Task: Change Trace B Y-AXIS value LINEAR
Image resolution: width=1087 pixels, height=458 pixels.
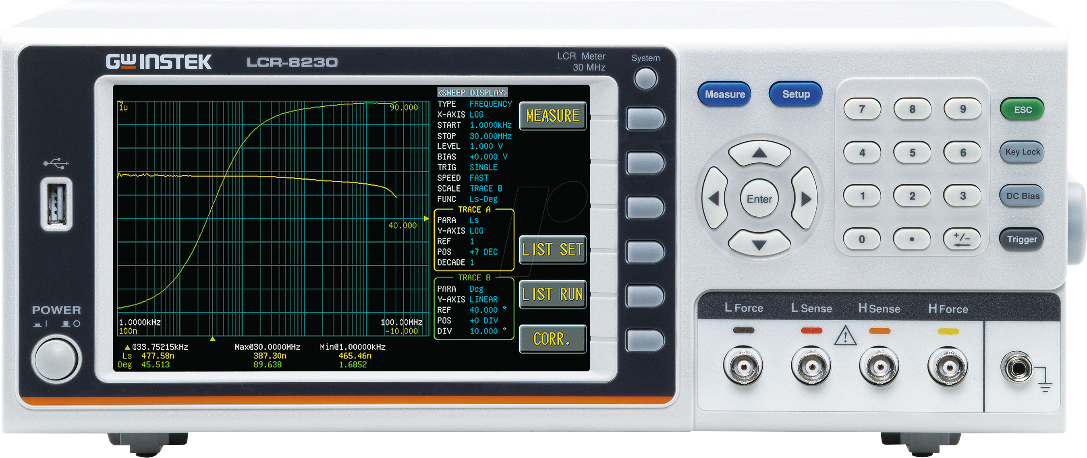Action: pyautogui.click(x=483, y=299)
